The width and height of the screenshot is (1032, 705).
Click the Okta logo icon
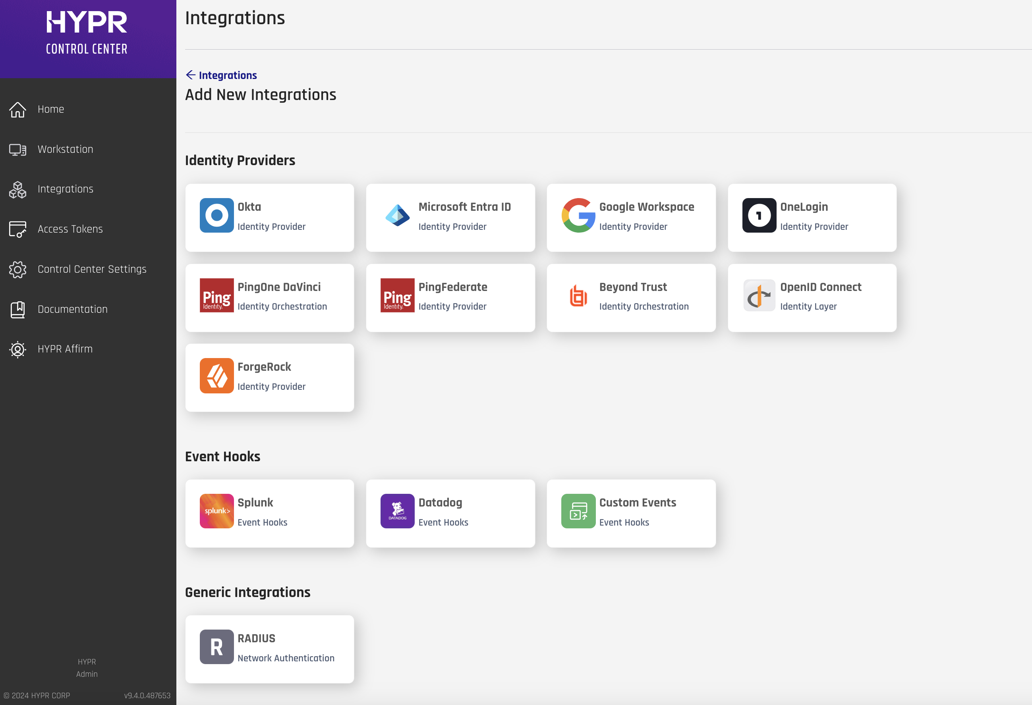coord(217,215)
